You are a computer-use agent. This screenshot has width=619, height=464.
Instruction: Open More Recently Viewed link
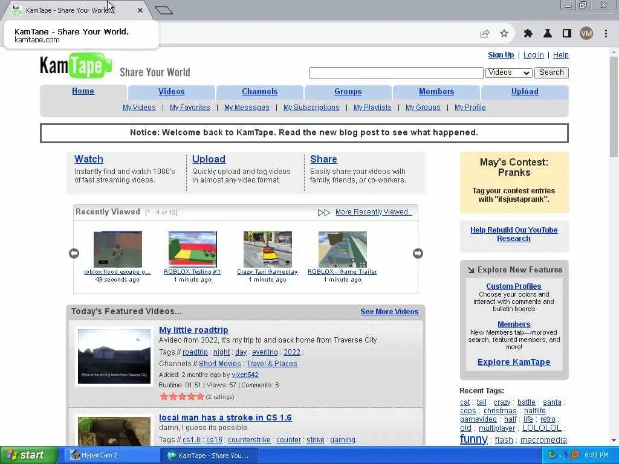point(374,212)
